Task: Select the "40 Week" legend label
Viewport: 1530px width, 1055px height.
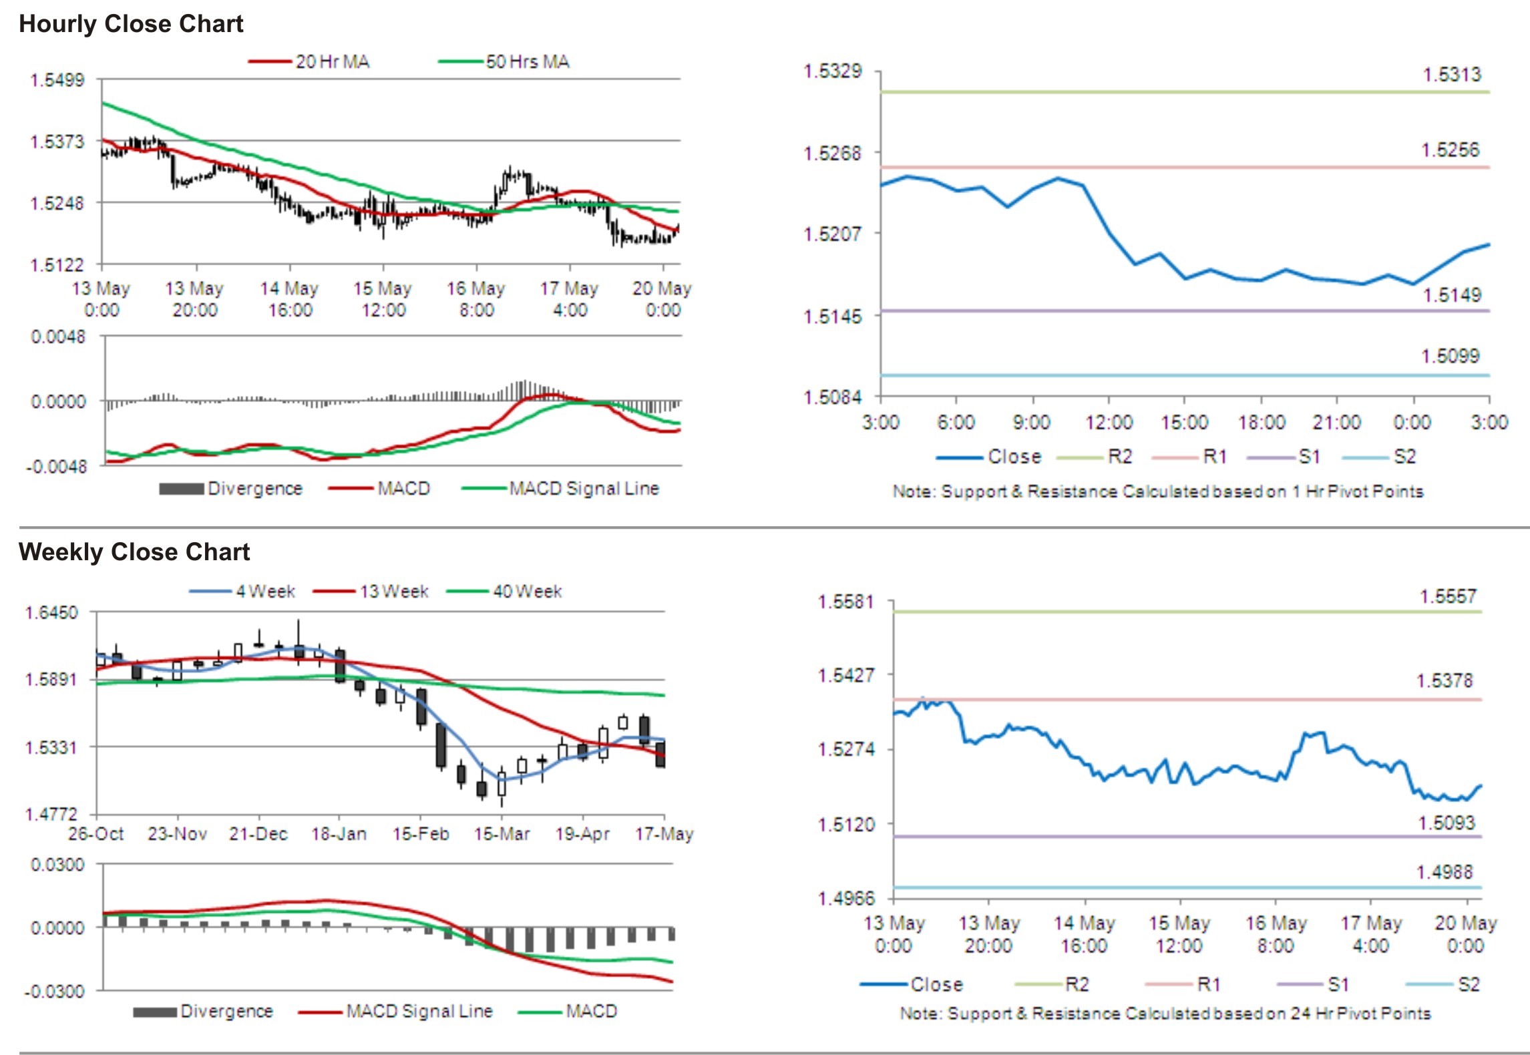Action: pos(528,592)
